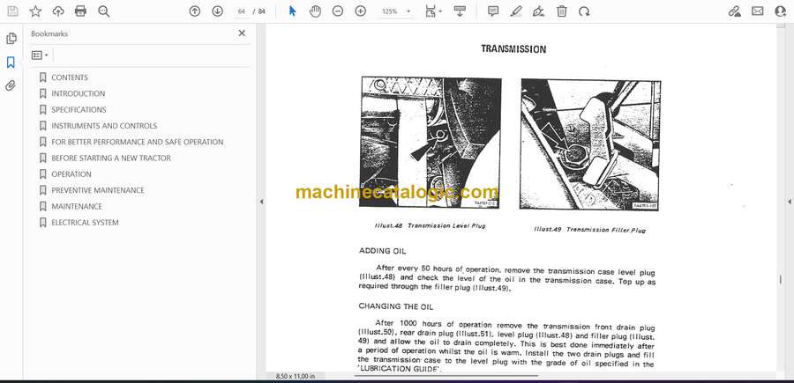
Task: Open the INSTRUMENTS AND CONTROLS bookmark
Action: coord(104,126)
